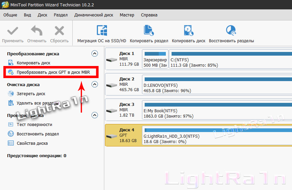Collapse the Проверка диска section
Image resolution: width=292 pixels, height=190 pixels.
(95, 115)
